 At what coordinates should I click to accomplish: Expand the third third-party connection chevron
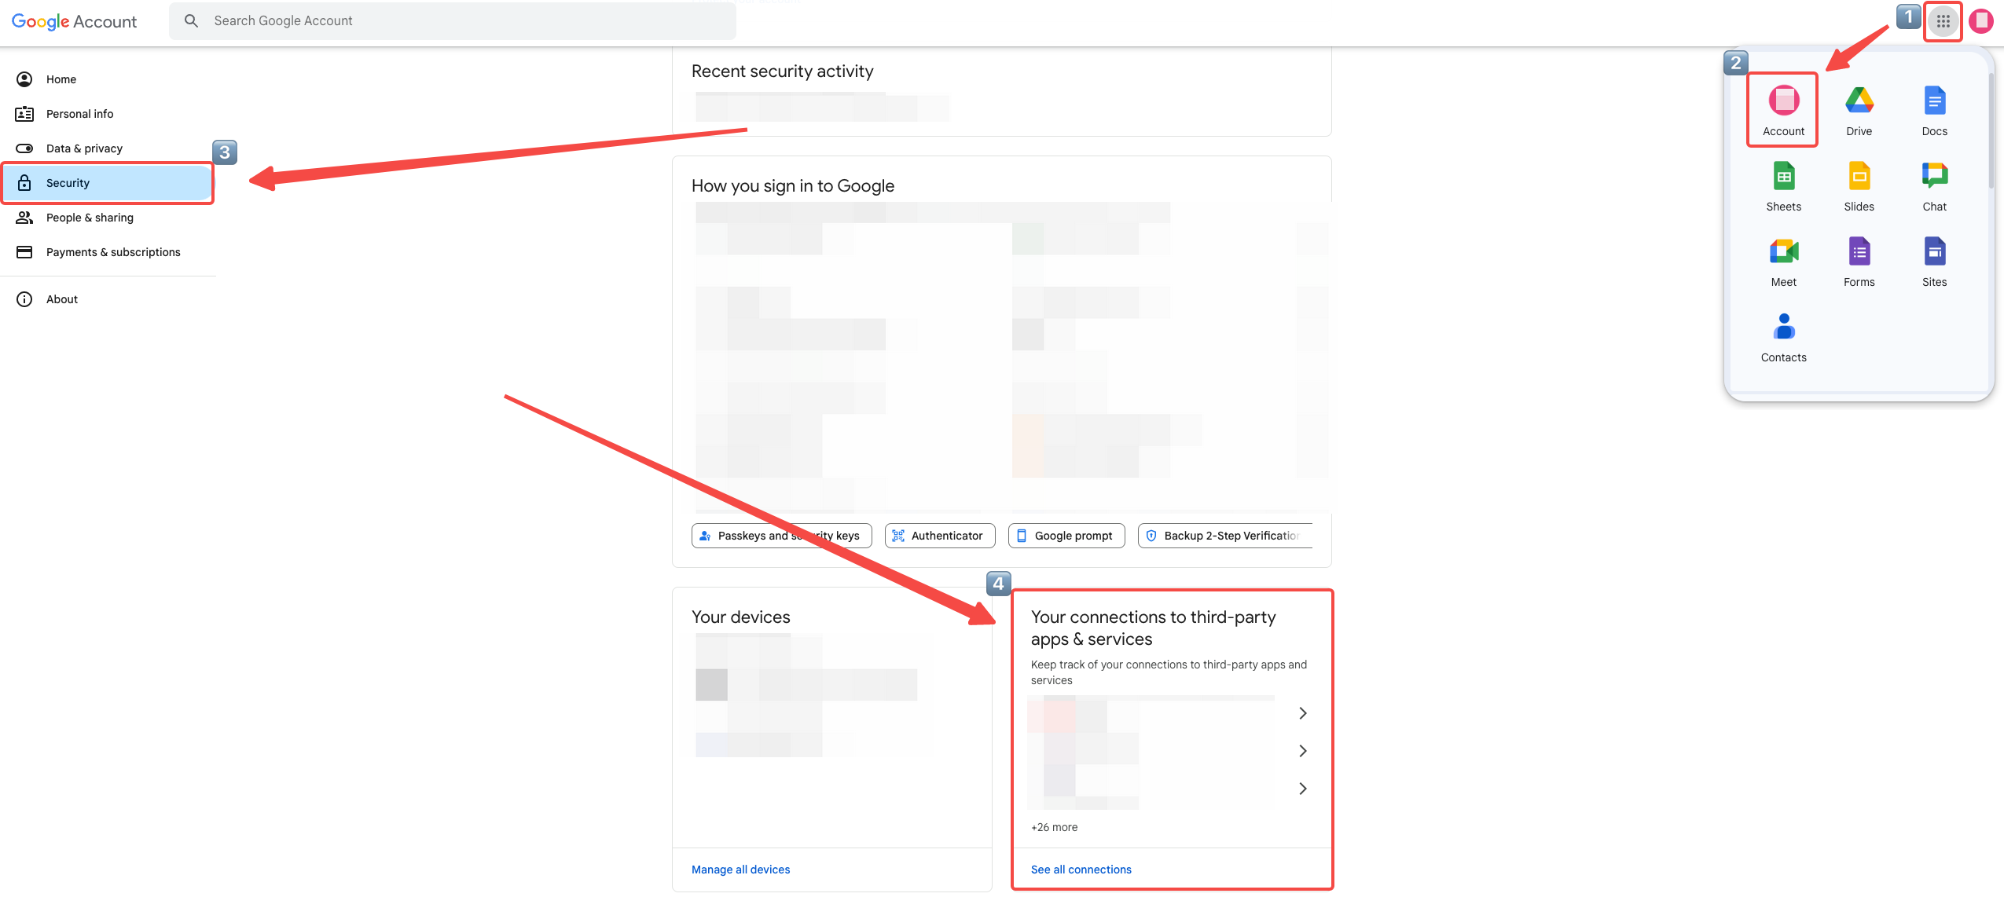tap(1302, 789)
